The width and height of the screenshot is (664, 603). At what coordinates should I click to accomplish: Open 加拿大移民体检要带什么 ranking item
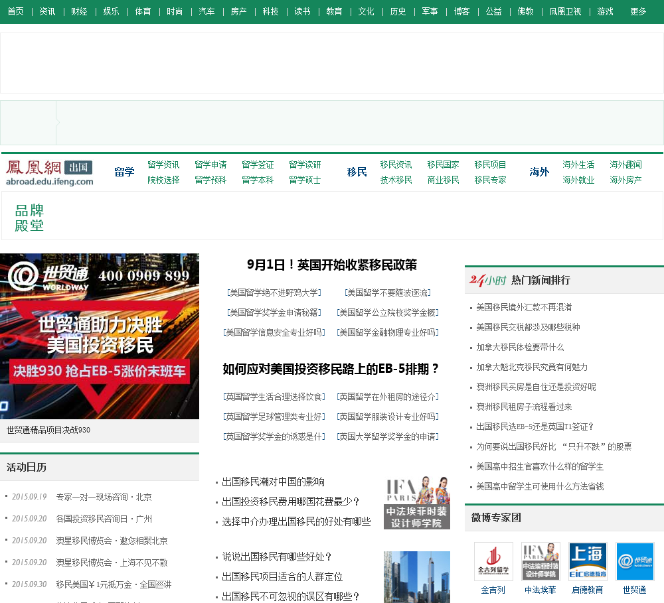coord(520,347)
